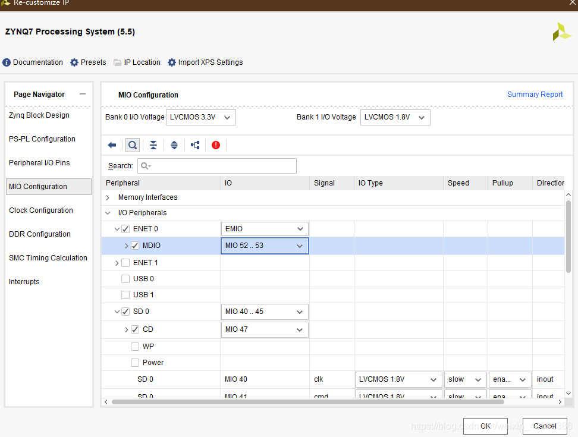Go to Peripheral I/O Pins page

tap(39, 163)
